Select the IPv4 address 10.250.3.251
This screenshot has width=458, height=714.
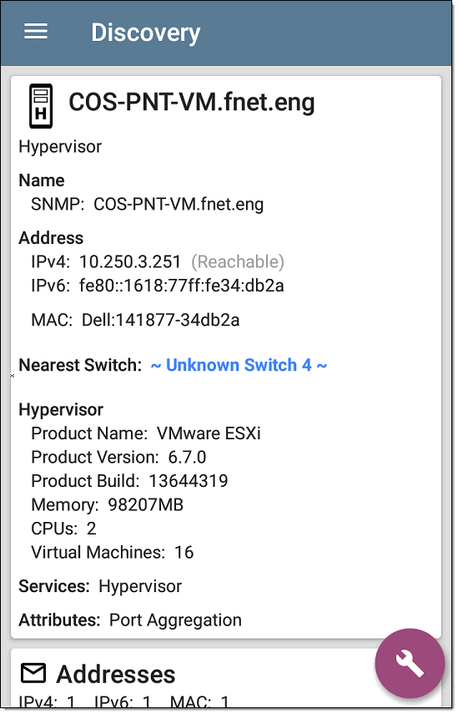click(x=130, y=262)
